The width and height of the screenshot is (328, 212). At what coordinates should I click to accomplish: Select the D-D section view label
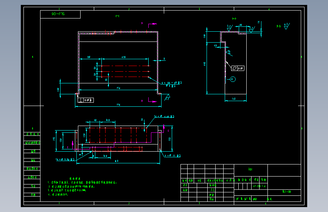click(234, 18)
